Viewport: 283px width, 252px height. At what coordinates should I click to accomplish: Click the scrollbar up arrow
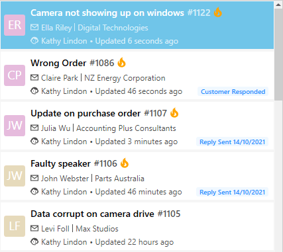pos(278,5)
